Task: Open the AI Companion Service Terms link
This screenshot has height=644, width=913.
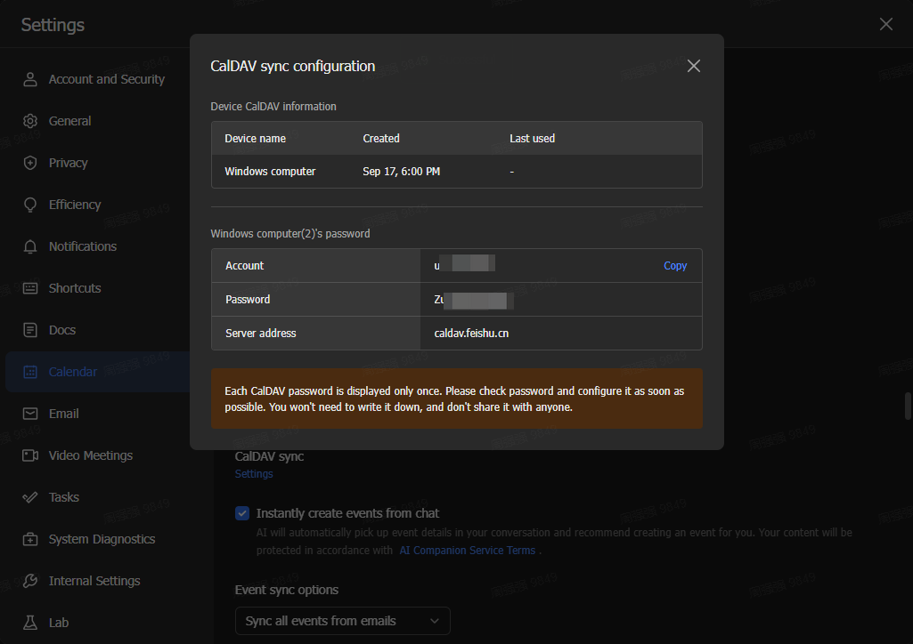Action: coord(468,551)
